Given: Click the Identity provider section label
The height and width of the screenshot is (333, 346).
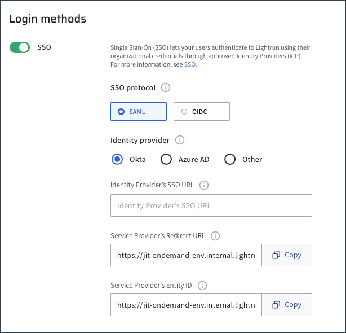Looking at the screenshot, I should pyautogui.click(x=140, y=141).
